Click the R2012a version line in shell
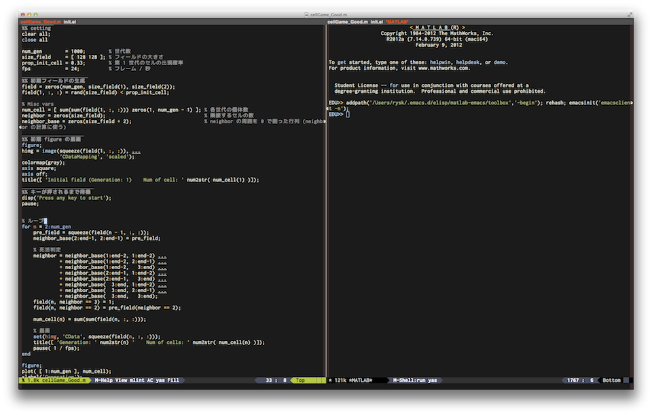This screenshot has width=652, height=415. click(437, 39)
